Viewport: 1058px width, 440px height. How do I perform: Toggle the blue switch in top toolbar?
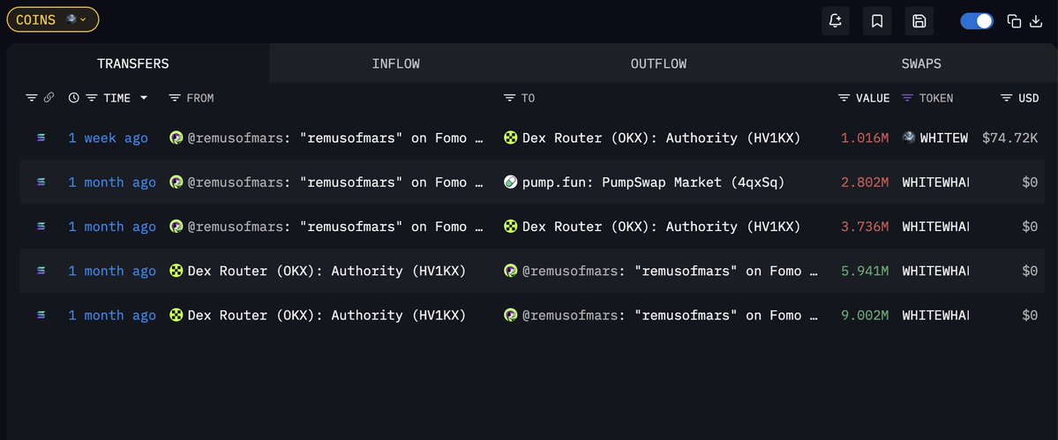pyautogui.click(x=976, y=21)
